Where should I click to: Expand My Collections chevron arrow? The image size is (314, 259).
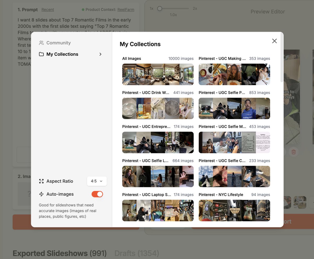point(100,54)
